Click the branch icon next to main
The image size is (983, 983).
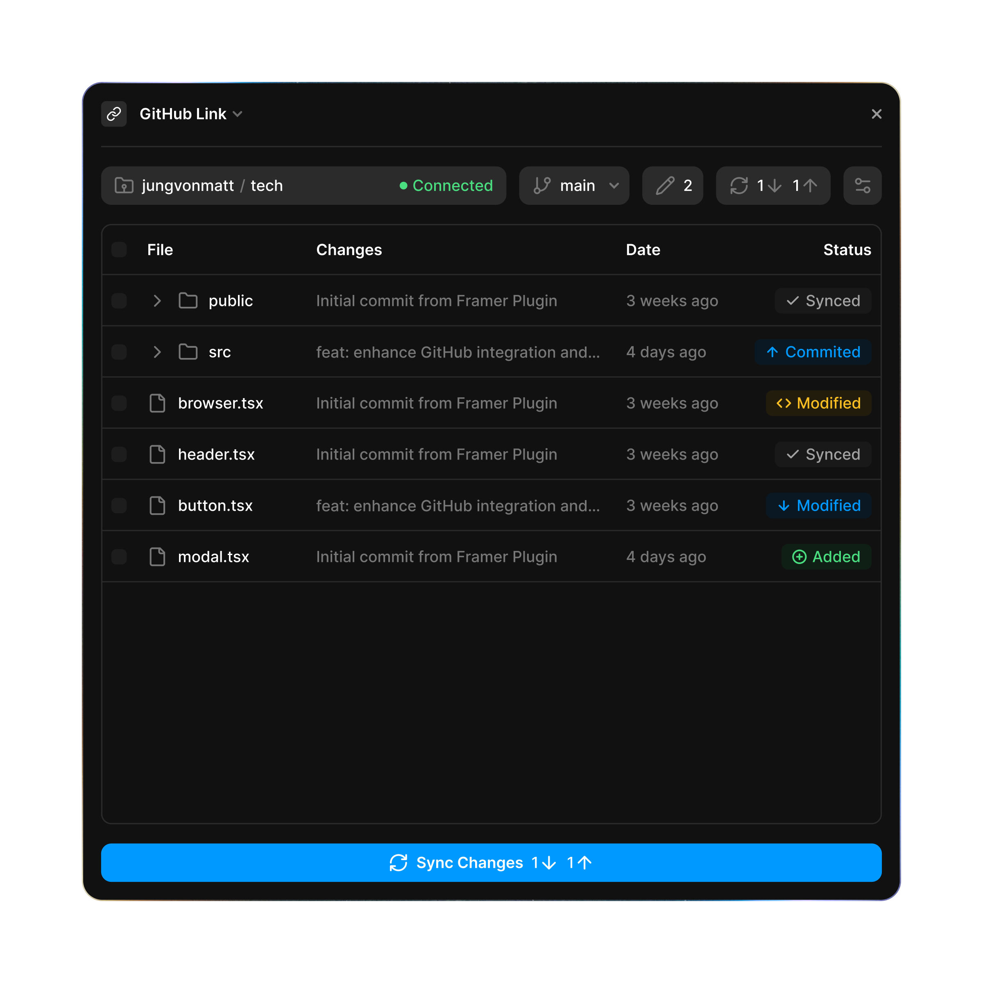pyautogui.click(x=542, y=185)
